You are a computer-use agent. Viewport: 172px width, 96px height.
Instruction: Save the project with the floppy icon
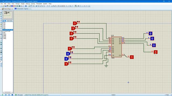click(x=6, y=6)
